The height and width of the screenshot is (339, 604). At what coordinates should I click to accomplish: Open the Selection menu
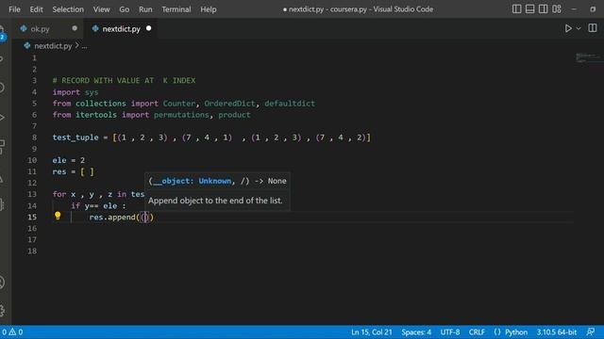coord(68,9)
